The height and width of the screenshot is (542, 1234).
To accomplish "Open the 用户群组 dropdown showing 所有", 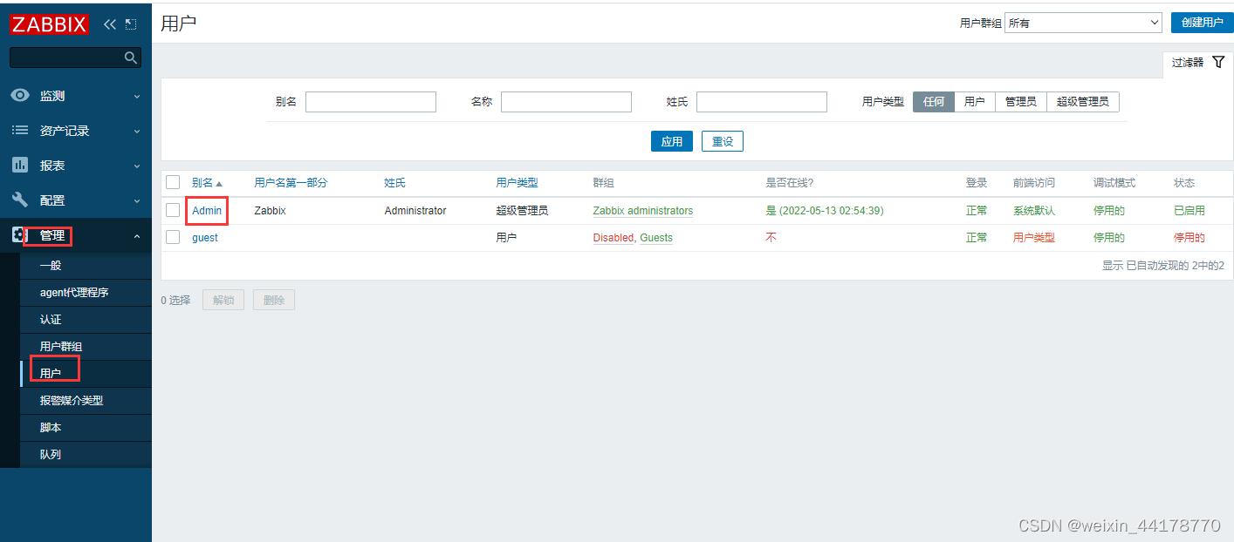I will pos(1083,23).
